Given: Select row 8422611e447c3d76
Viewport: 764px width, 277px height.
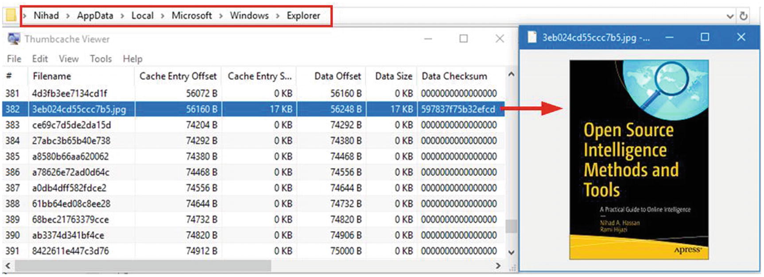Looking at the screenshot, I should coord(253,251).
